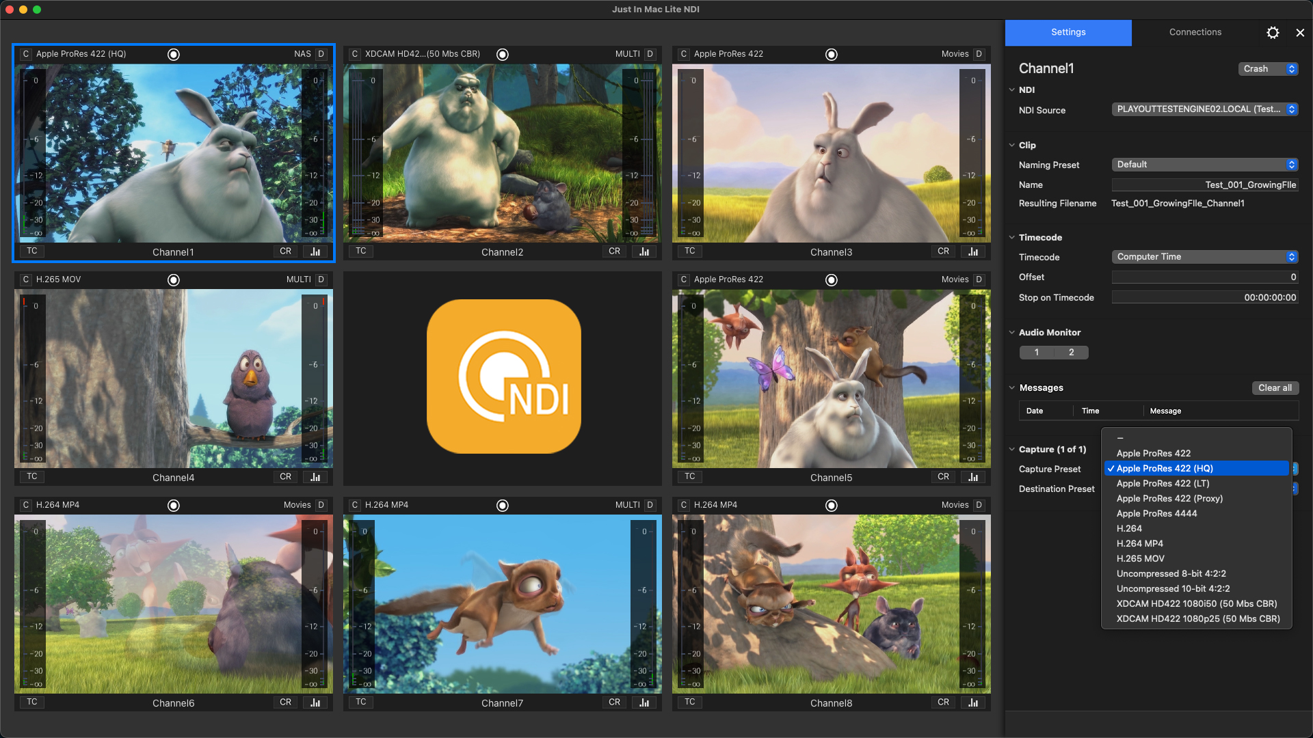Select the Channel5 video preview
The image size is (1313, 738).
(x=832, y=379)
